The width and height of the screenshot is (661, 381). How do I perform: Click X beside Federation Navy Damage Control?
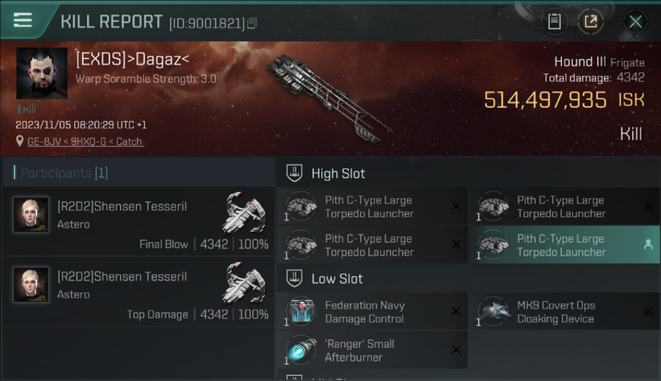456,311
